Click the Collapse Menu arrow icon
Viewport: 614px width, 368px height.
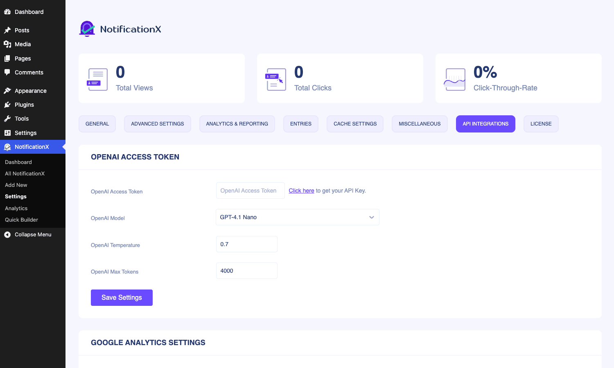pos(7,234)
